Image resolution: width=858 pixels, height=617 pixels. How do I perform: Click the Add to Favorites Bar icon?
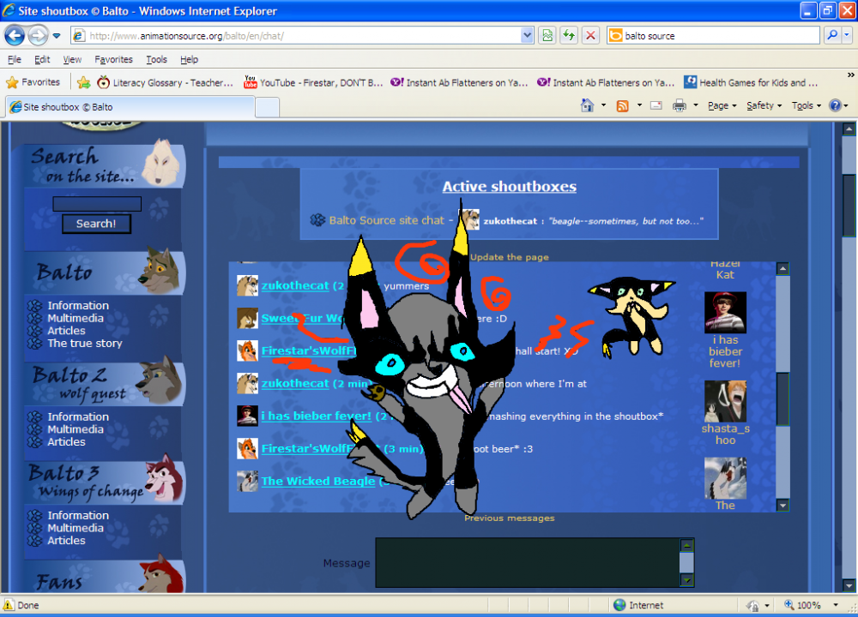[x=84, y=82]
